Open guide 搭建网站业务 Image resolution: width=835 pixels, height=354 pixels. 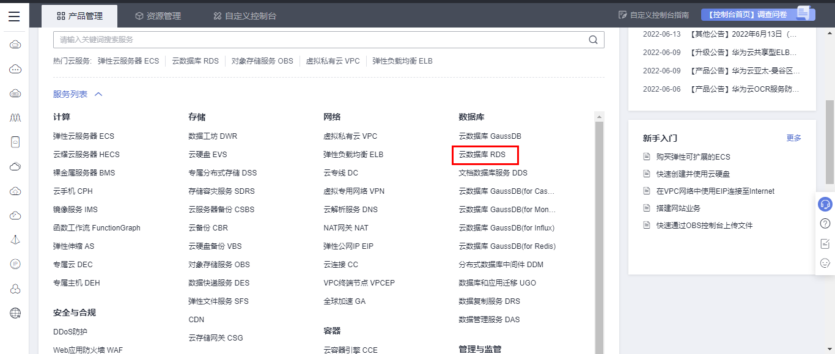click(x=679, y=208)
